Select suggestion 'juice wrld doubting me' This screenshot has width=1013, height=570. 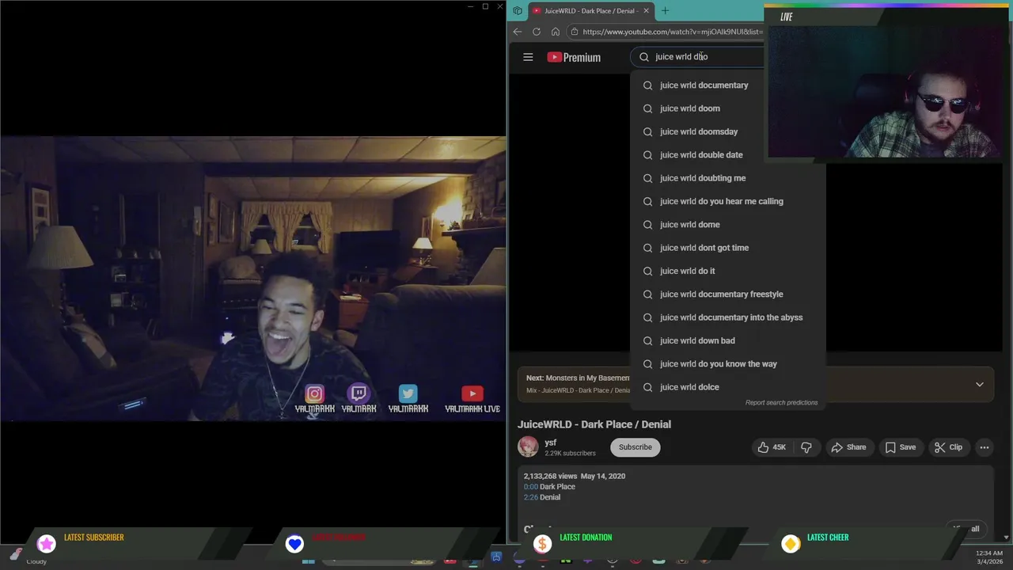tap(728, 178)
